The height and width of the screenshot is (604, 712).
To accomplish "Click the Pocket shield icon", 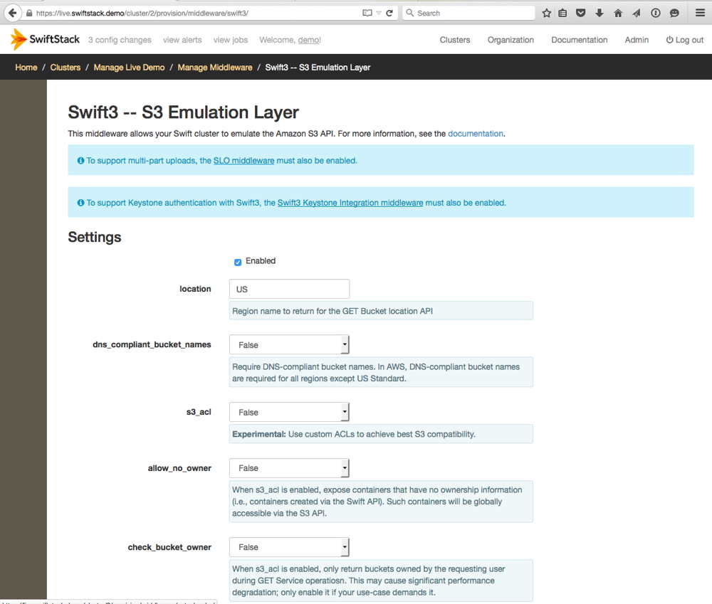I will click(x=580, y=13).
